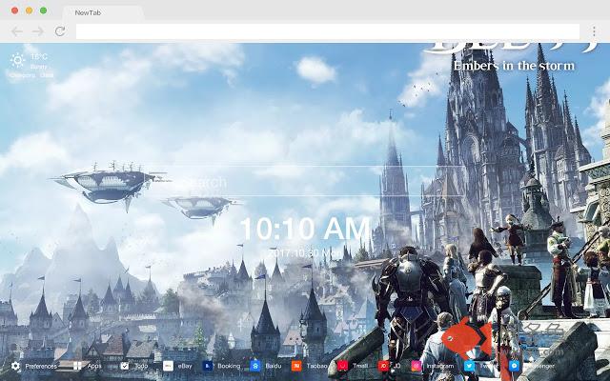This screenshot has height=381, width=610.
Task: Click the Tmall text link
Action: pyautogui.click(x=360, y=366)
